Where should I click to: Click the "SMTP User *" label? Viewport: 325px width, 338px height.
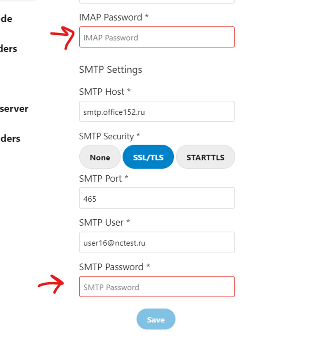coord(104,223)
